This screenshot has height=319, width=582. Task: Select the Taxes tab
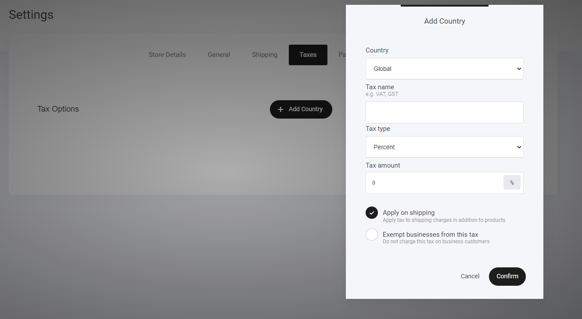click(x=308, y=55)
